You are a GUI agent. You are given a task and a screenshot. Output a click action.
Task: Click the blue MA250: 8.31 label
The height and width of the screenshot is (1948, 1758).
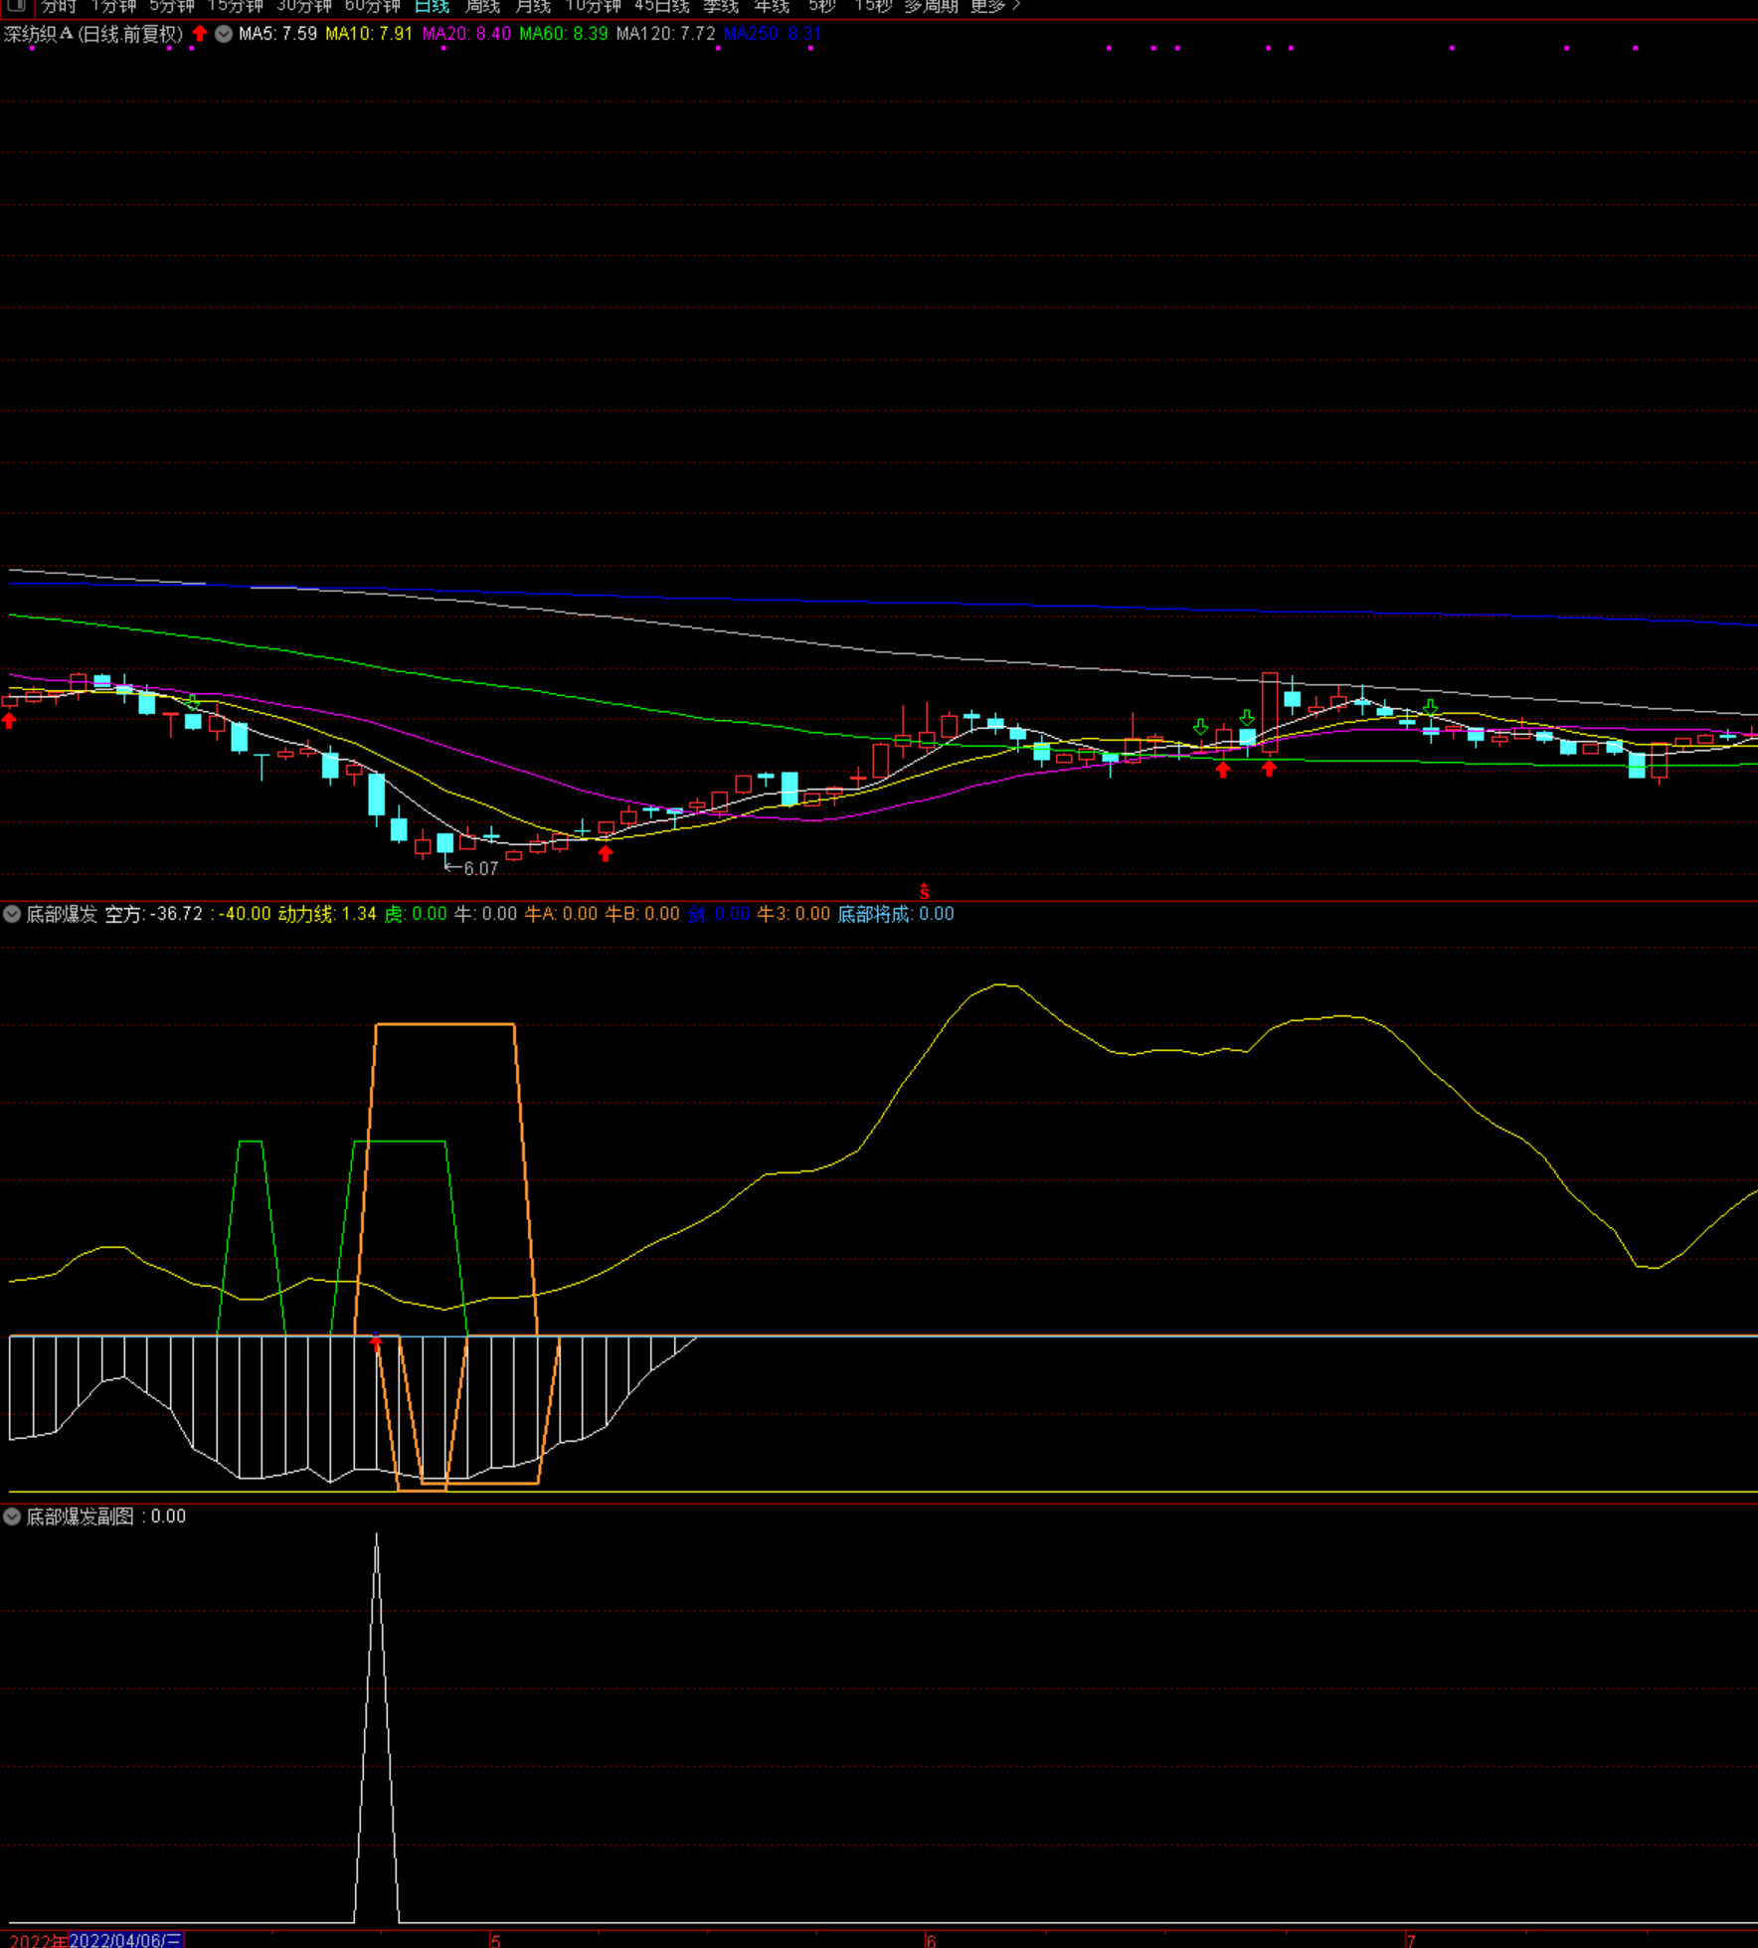(x=773, y=34)
